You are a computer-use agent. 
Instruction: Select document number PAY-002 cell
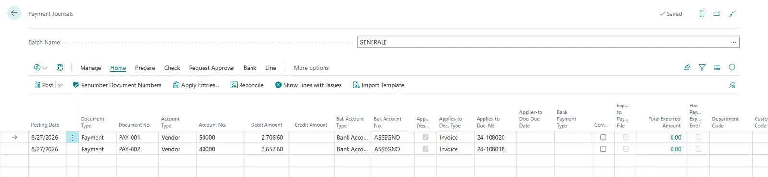(x=137, y=149)
